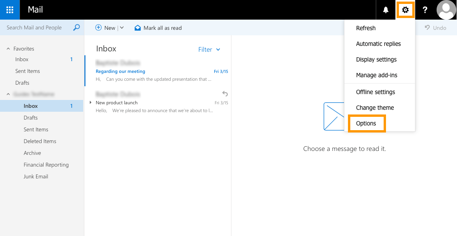Start the mail search with the magnifier icon

(x=76, y=27)
